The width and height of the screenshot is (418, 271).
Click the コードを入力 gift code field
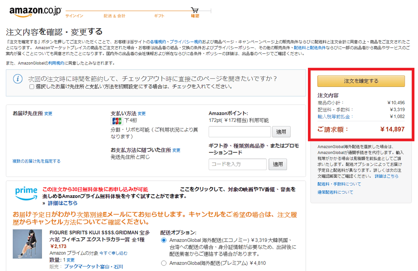click(238, 164)
